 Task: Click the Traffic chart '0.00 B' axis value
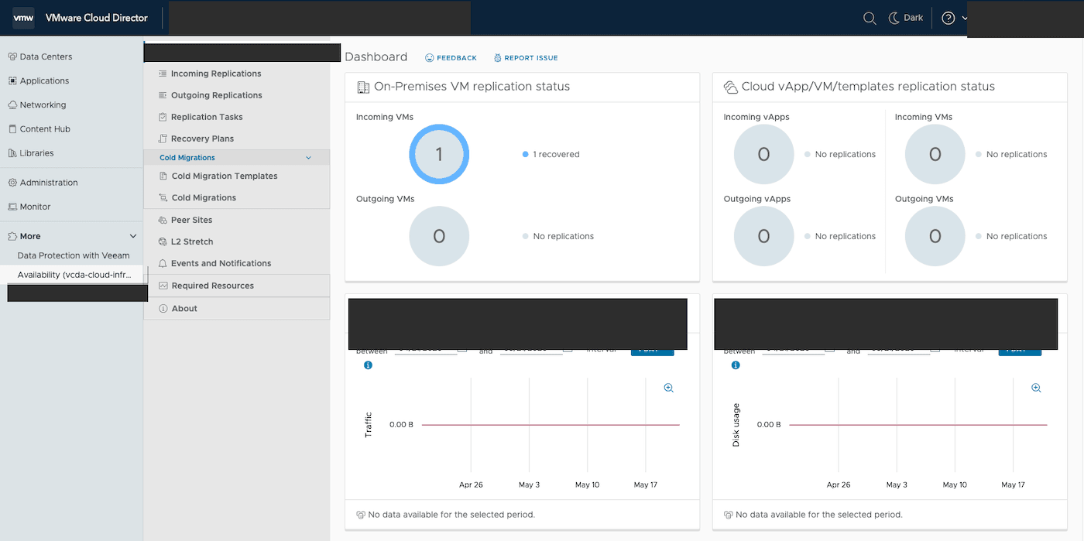(x=401, y=424)
